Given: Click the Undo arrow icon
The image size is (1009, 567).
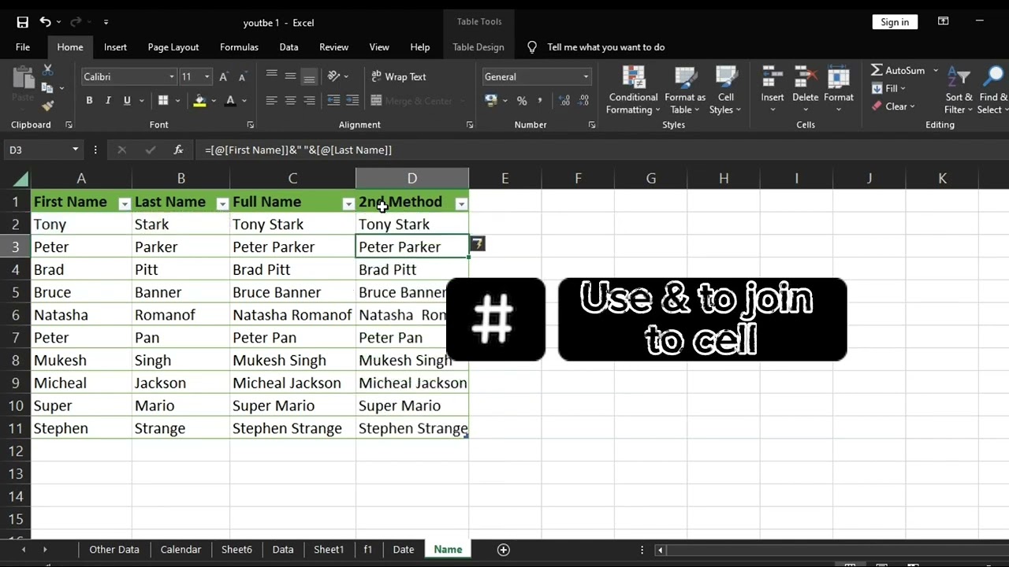Looking at the screenshot, I should click(46, 22).
